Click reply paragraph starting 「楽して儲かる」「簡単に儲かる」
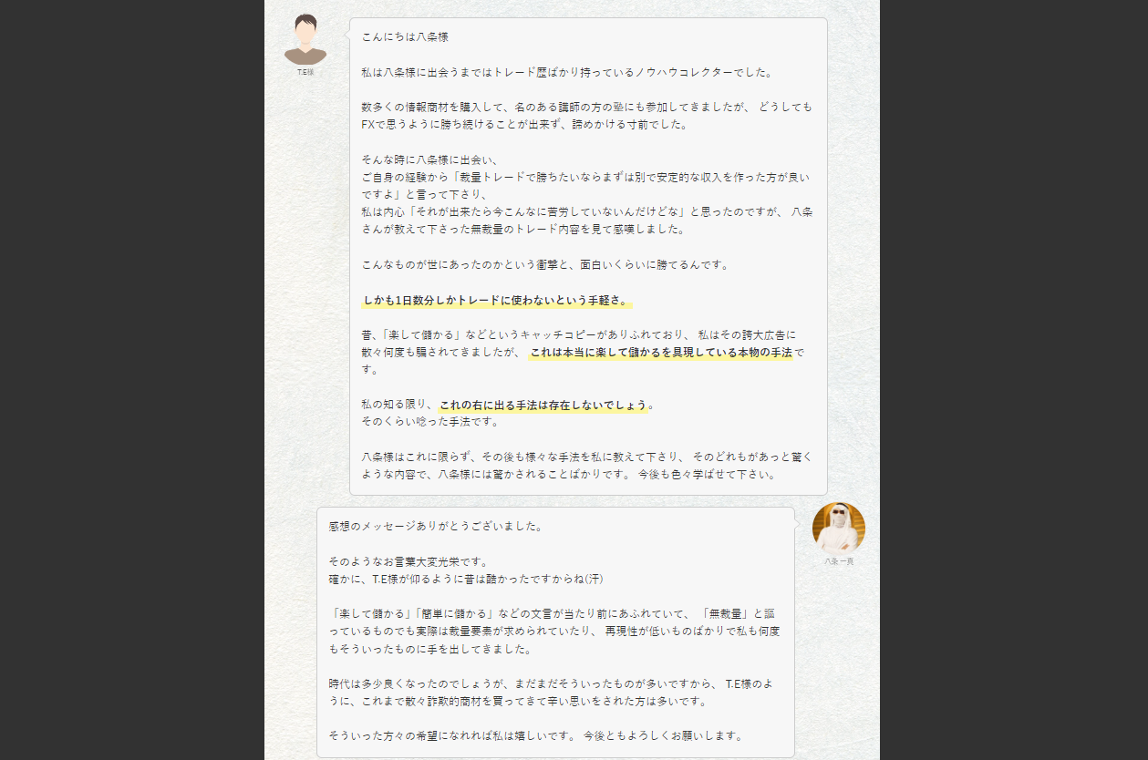Screen dimensions: 1148x760 click(554, 632)
